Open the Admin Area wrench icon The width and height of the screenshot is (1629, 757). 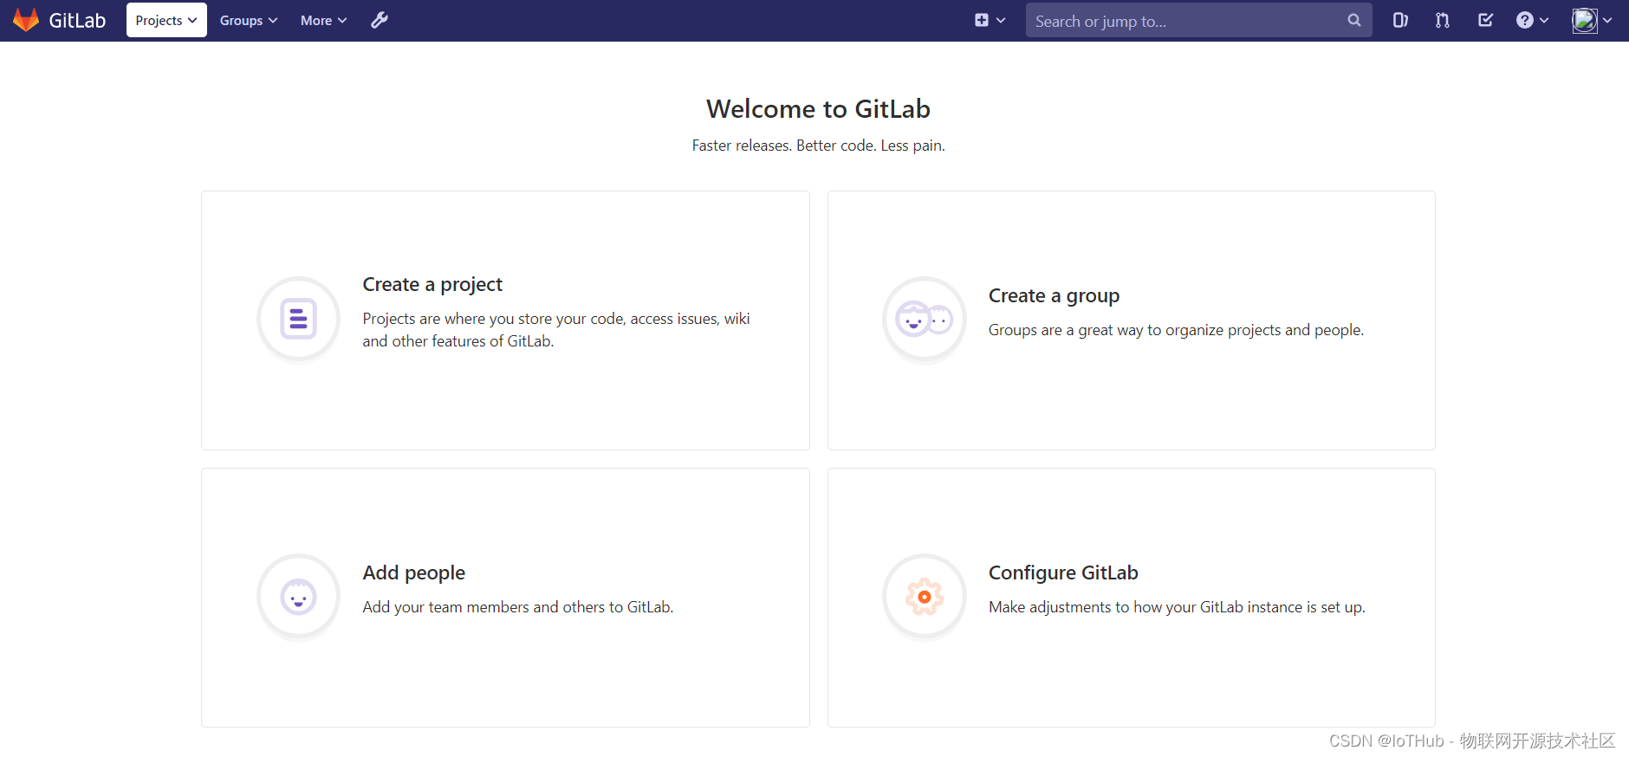pos(380,20)
